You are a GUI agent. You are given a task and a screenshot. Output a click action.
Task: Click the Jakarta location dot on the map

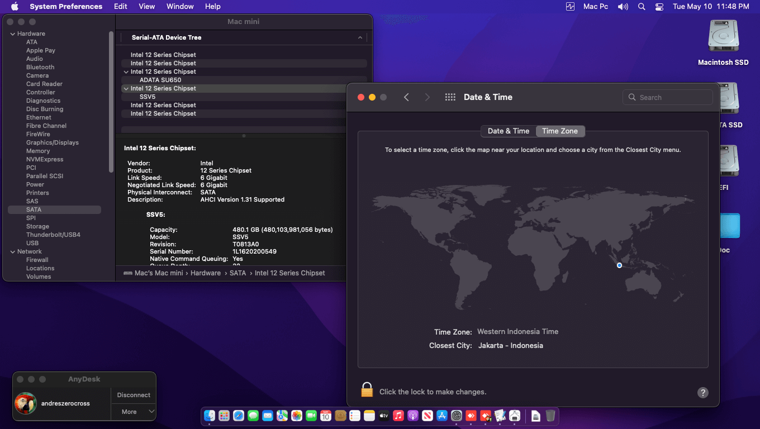point(619,265)
